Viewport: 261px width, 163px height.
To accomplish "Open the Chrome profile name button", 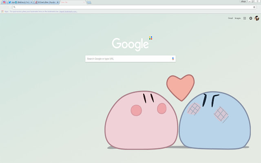I will click(x=243, y=1).
